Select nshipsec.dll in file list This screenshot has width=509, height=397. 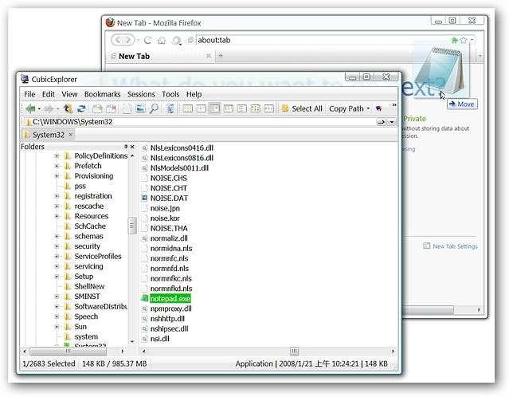(169, 328)
